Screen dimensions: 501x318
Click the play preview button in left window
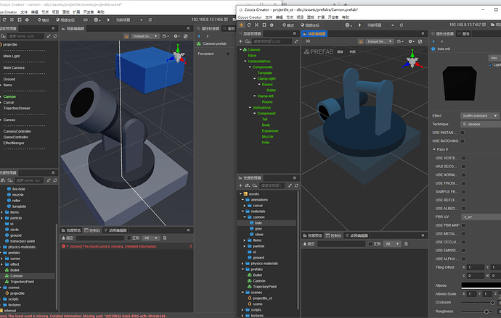(x=108, y=20)
